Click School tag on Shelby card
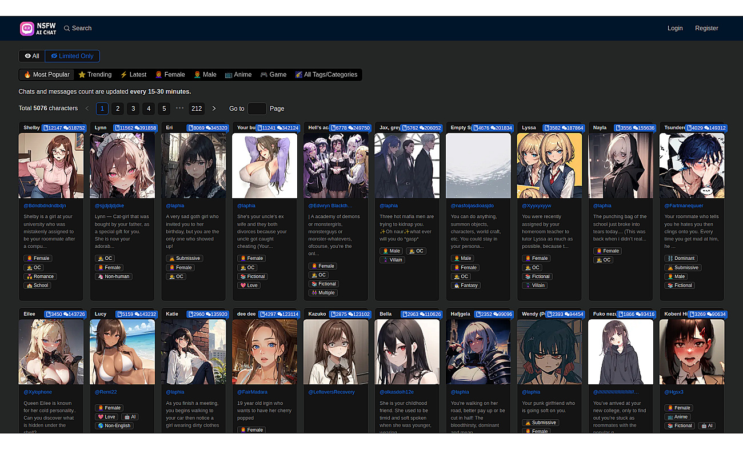 (x=37, y=286)
